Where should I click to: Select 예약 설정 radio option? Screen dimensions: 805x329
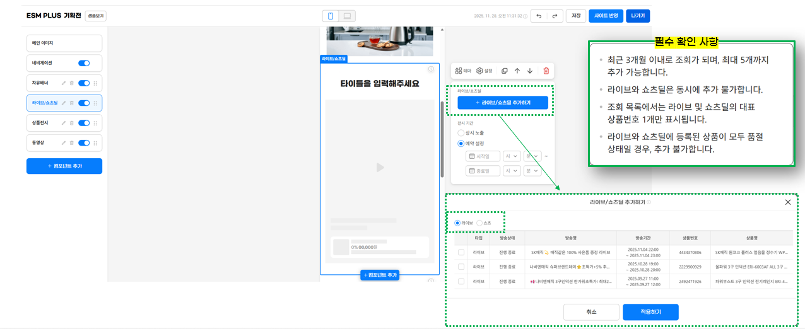click(x=461, y=144)
